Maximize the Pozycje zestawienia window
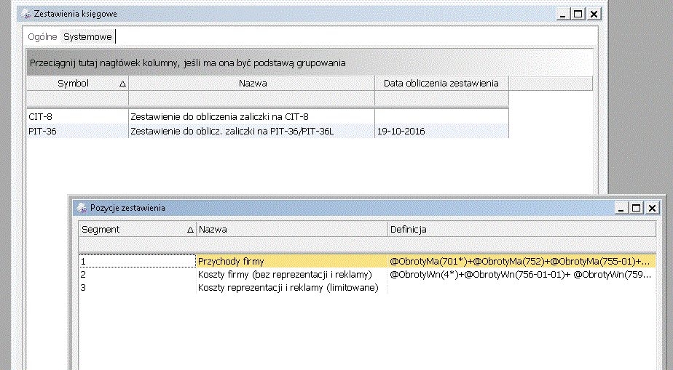This screenshot has height=370, width=673. [x=636, y=208]
